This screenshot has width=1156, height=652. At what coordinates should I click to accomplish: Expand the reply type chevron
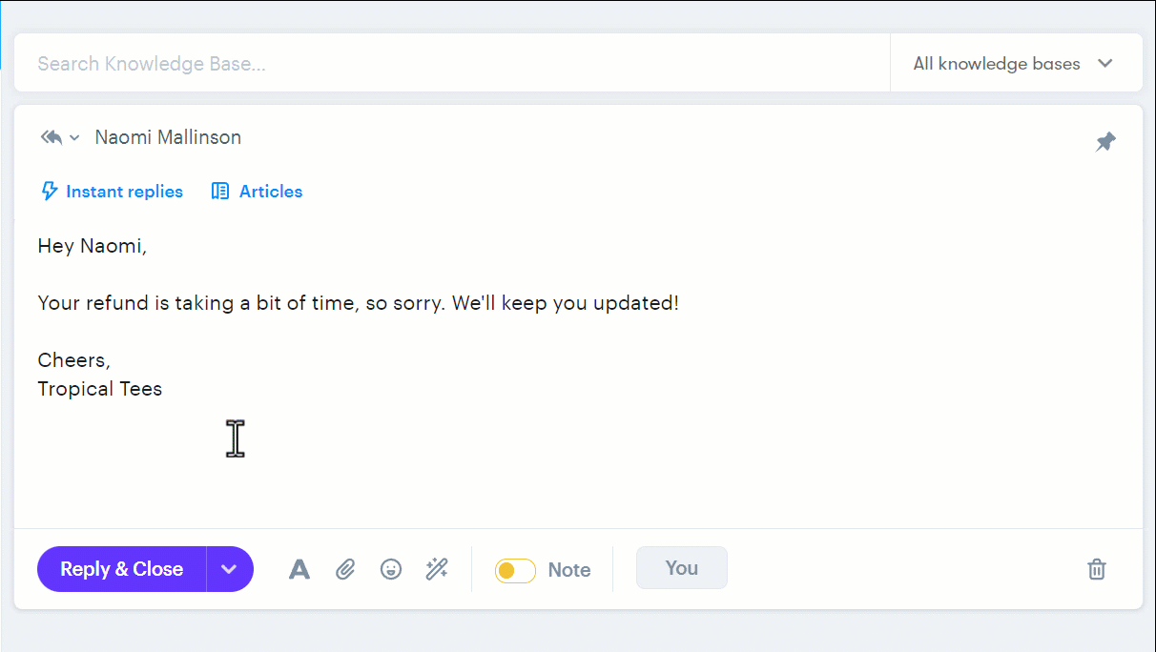75,138
